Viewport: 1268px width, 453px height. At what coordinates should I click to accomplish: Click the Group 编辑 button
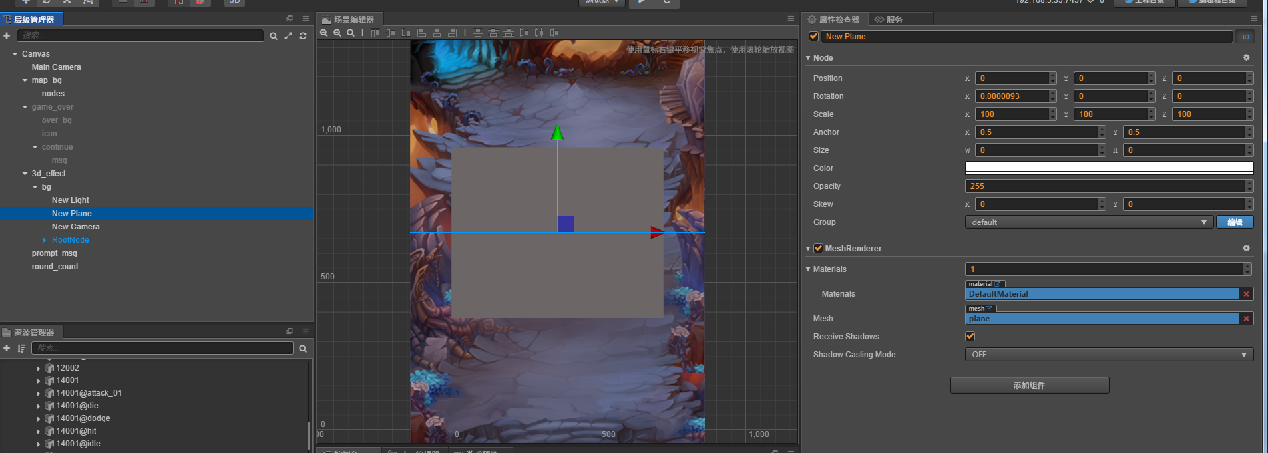click(1235, 222)
